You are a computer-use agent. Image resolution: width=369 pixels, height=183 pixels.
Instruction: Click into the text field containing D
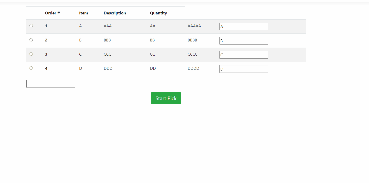(244, 69)
